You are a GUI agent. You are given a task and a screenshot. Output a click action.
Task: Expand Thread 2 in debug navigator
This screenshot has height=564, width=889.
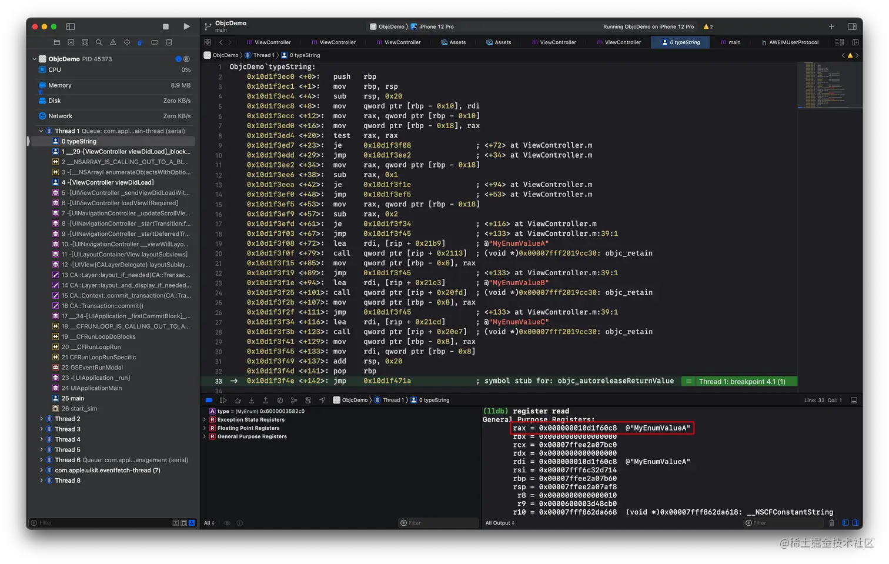(x=41, y=419)
